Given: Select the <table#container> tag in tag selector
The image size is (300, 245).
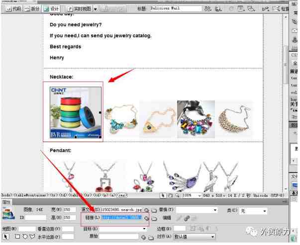Looking at the screenshot, I should tap(31, 195).
